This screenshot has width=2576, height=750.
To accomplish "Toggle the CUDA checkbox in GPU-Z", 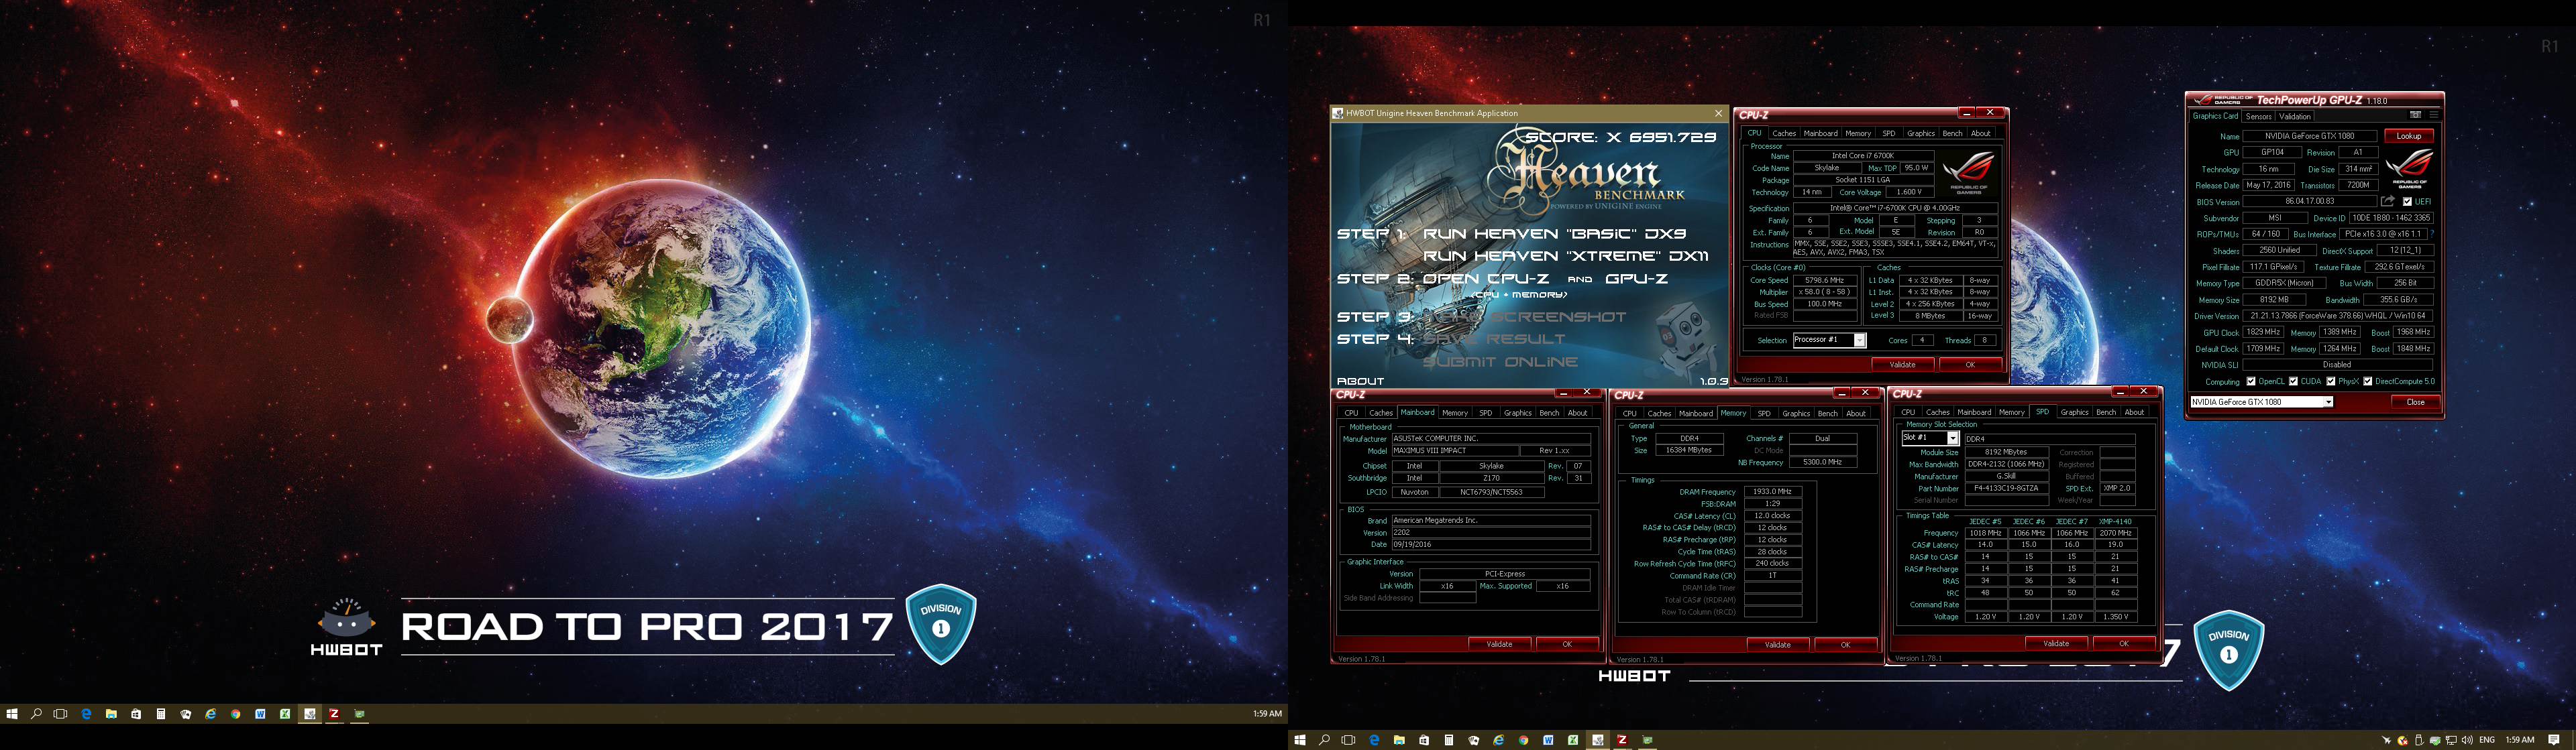I will tap(2293, 381).
